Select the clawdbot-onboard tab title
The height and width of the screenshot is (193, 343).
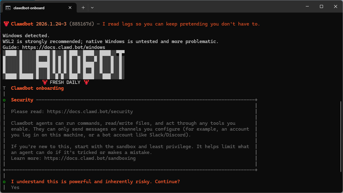coord(29,8)
